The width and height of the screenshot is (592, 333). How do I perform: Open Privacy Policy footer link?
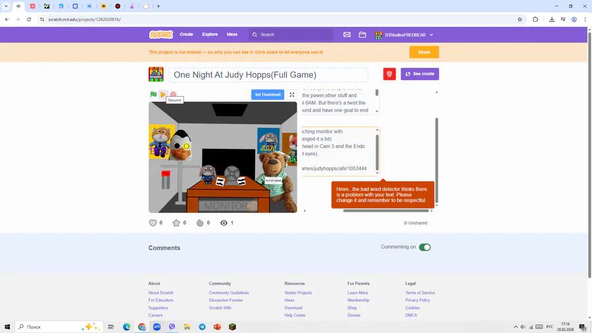coord(418,300)
